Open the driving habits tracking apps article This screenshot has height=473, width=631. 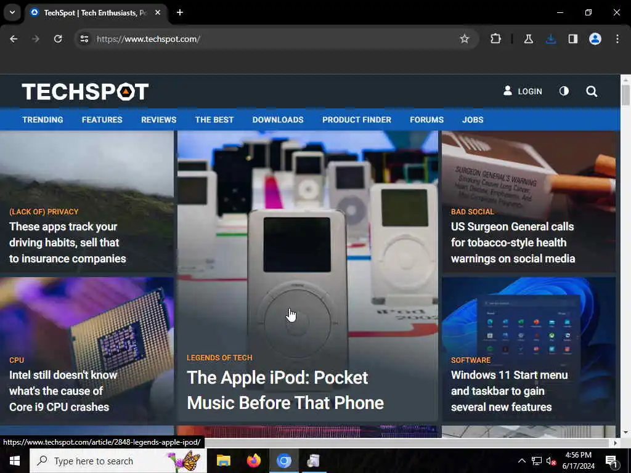(68, 243)
